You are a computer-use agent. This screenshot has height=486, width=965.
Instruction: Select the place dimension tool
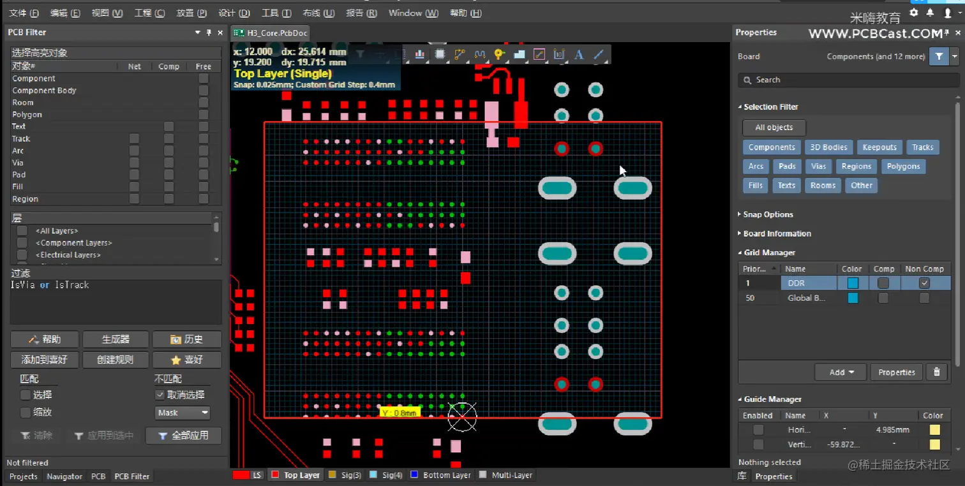click(x=559, y=55)
